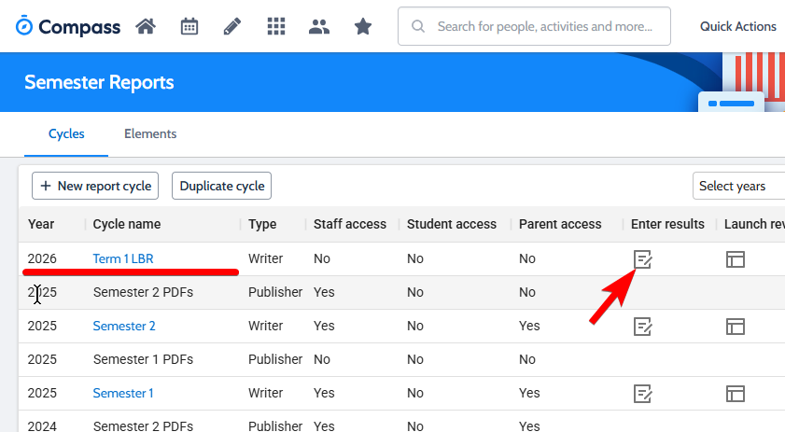Go to Compass home icon
The width and height of the screenshot is (785, 432).
coord(145,26)
